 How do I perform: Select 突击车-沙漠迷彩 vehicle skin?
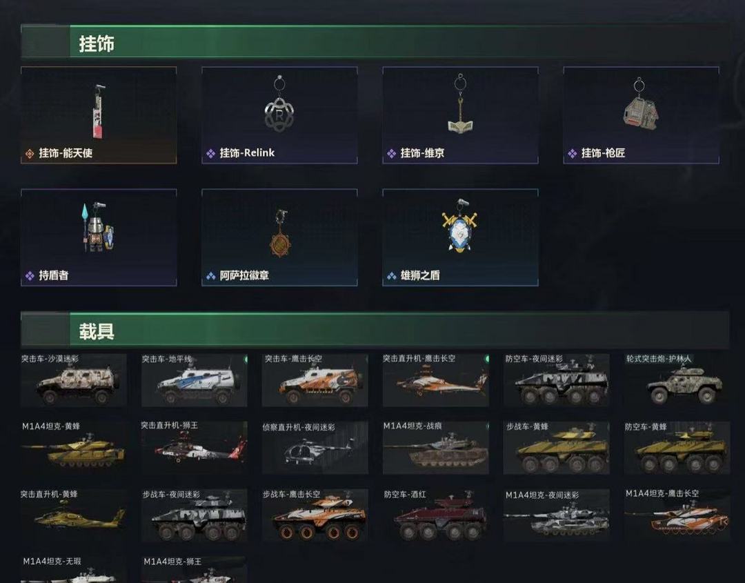coord(74,380)
